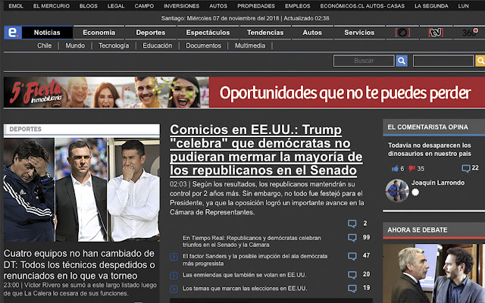Open the Servicios tab
The image size is (485, 303).
click(359, 33)
